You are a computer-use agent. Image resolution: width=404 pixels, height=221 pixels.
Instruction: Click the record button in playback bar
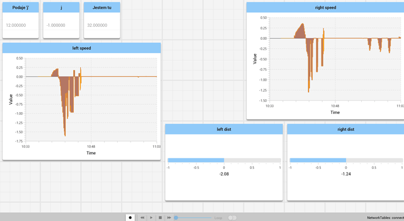[x=130, y=217]
